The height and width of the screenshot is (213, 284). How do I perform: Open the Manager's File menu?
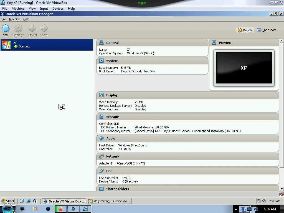[4, 19]
